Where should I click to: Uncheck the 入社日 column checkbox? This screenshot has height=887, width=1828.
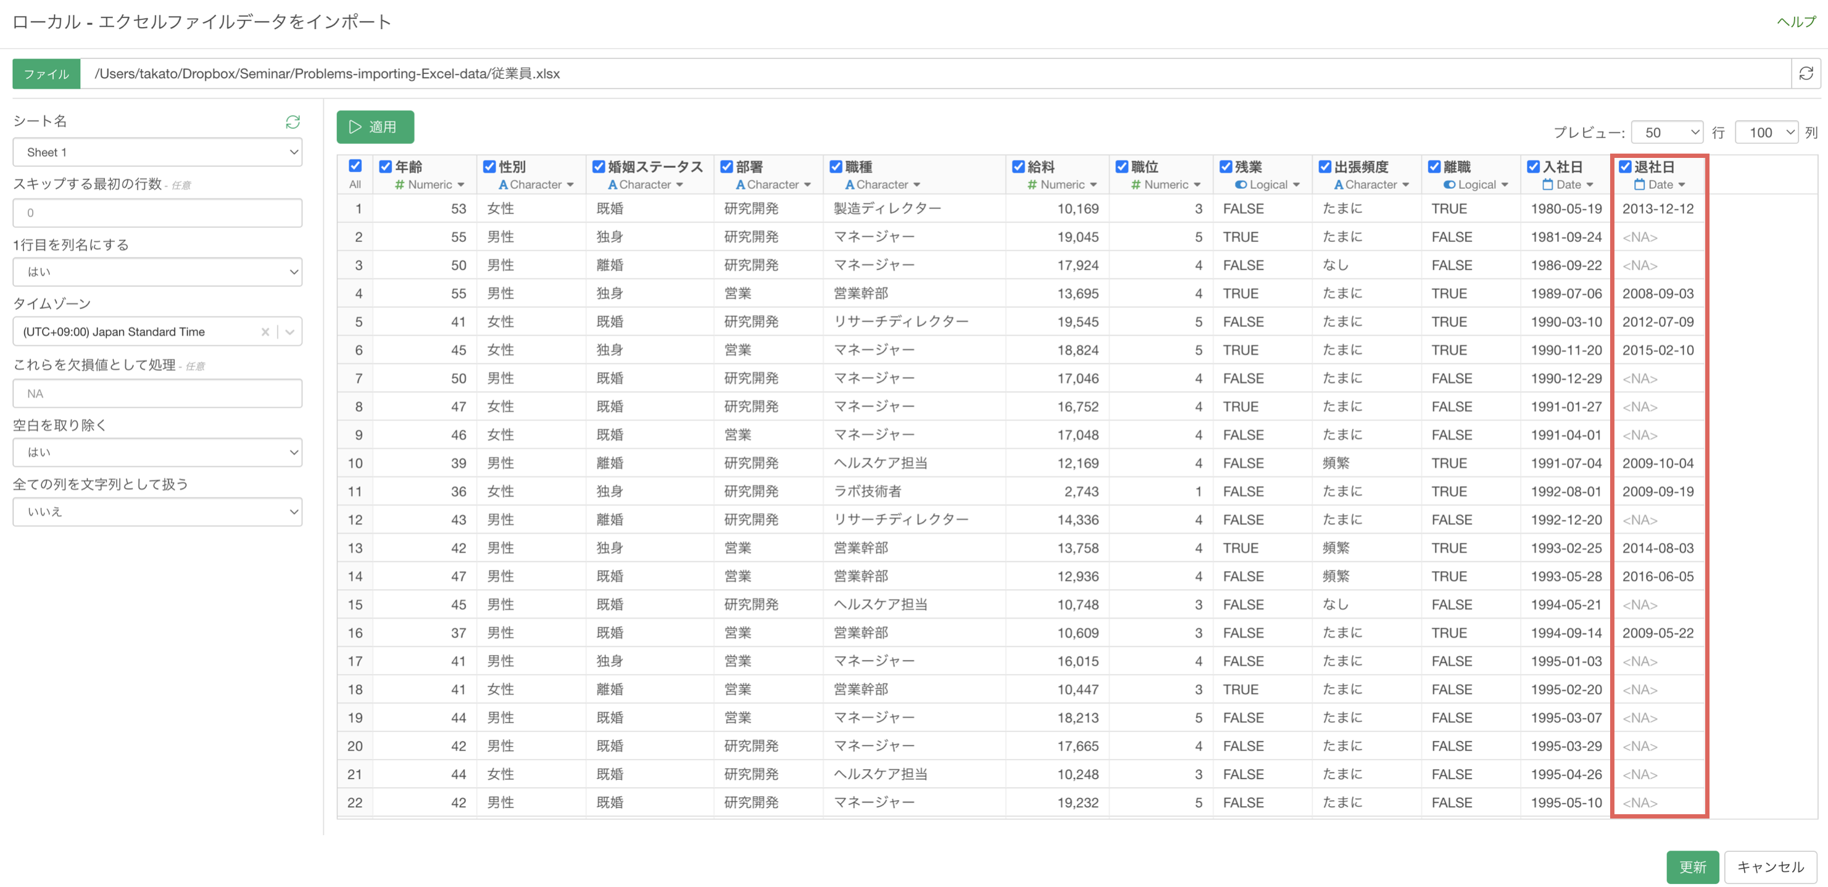(x=1534, y=167)
